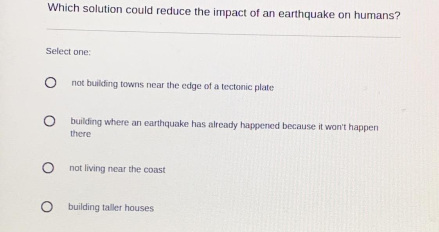This screenshot has height=232, width=439.
Task: Click the 'not living near the coast' label
Action: click(x=117, y=169)
